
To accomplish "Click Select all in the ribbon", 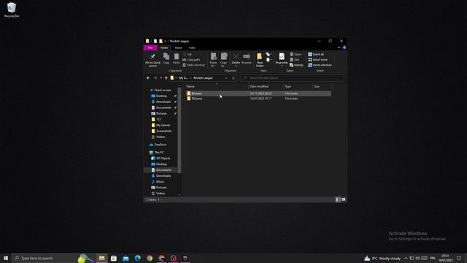I will [316, 54].
